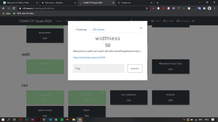Open the Team page in navbar
218x122 pixels.
[x=156, y=21]
